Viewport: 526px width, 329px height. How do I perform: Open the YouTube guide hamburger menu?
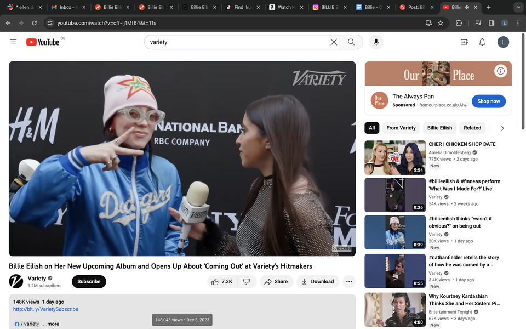(13, 42)
